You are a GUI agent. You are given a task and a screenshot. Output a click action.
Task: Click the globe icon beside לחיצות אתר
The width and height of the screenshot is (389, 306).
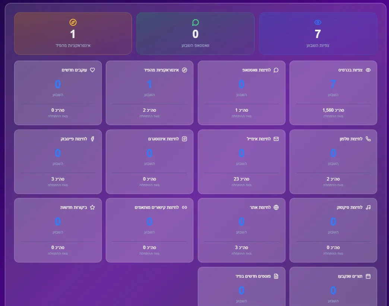pyautogui.click(x=276, y=207)
